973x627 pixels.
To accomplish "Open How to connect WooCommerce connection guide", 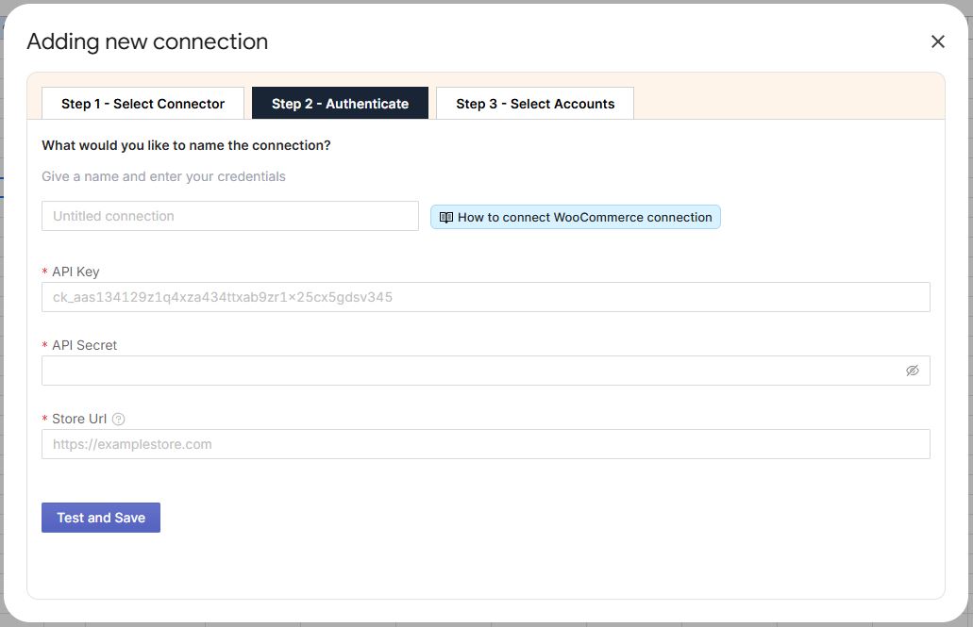I will (x=576, y=217).
